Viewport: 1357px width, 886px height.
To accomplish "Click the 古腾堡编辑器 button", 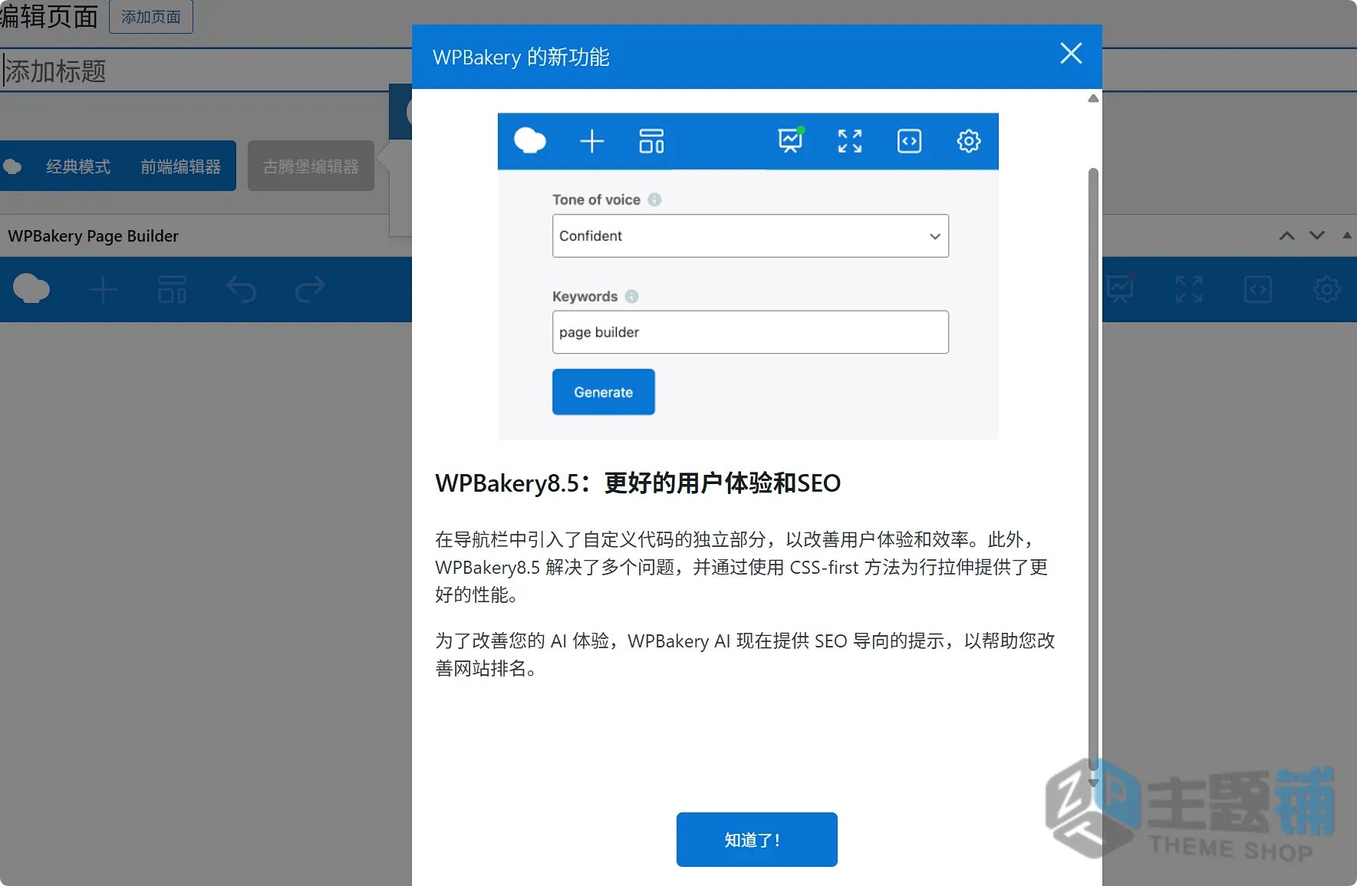I will click(x=311, y=166).
